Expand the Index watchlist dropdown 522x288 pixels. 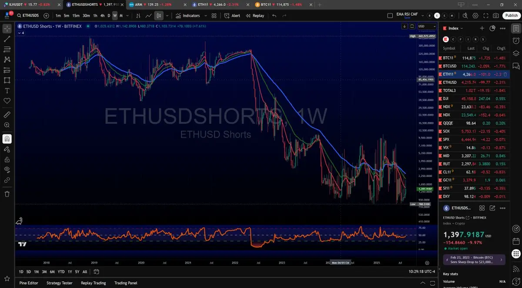[x=456, y=28]
